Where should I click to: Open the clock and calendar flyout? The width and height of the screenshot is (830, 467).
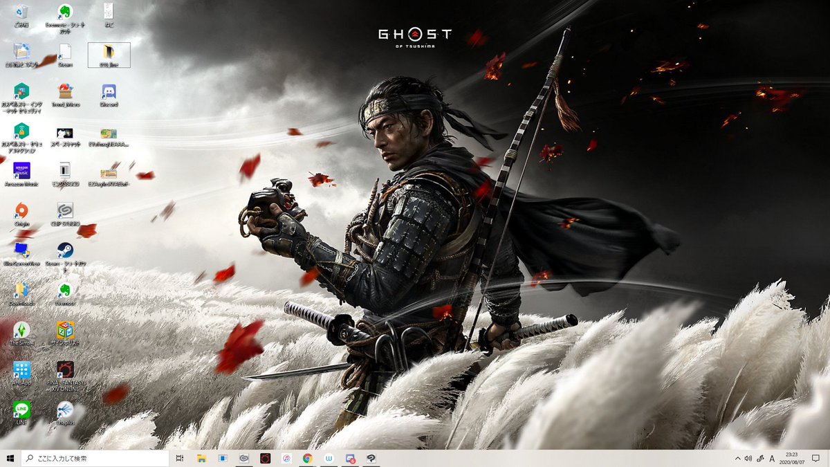(x=791, y=459)
